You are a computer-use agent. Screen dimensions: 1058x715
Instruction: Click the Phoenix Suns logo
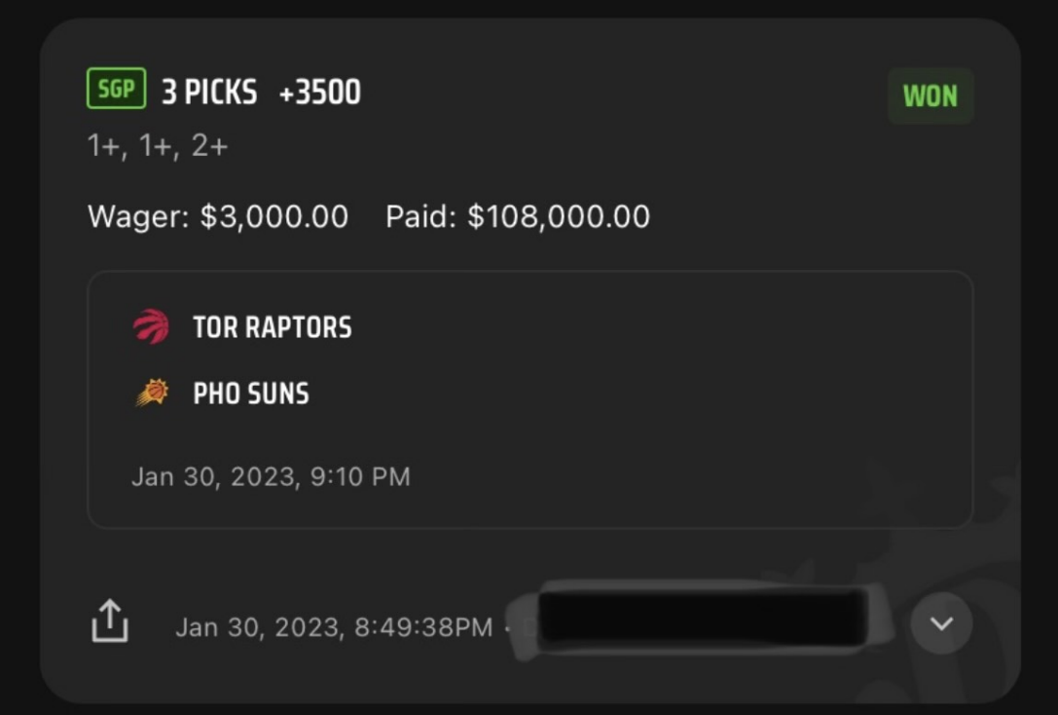click(x=152, y=393)
